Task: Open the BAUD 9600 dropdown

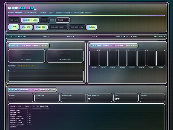Action: pyautogui.click(x=63, y=20)
